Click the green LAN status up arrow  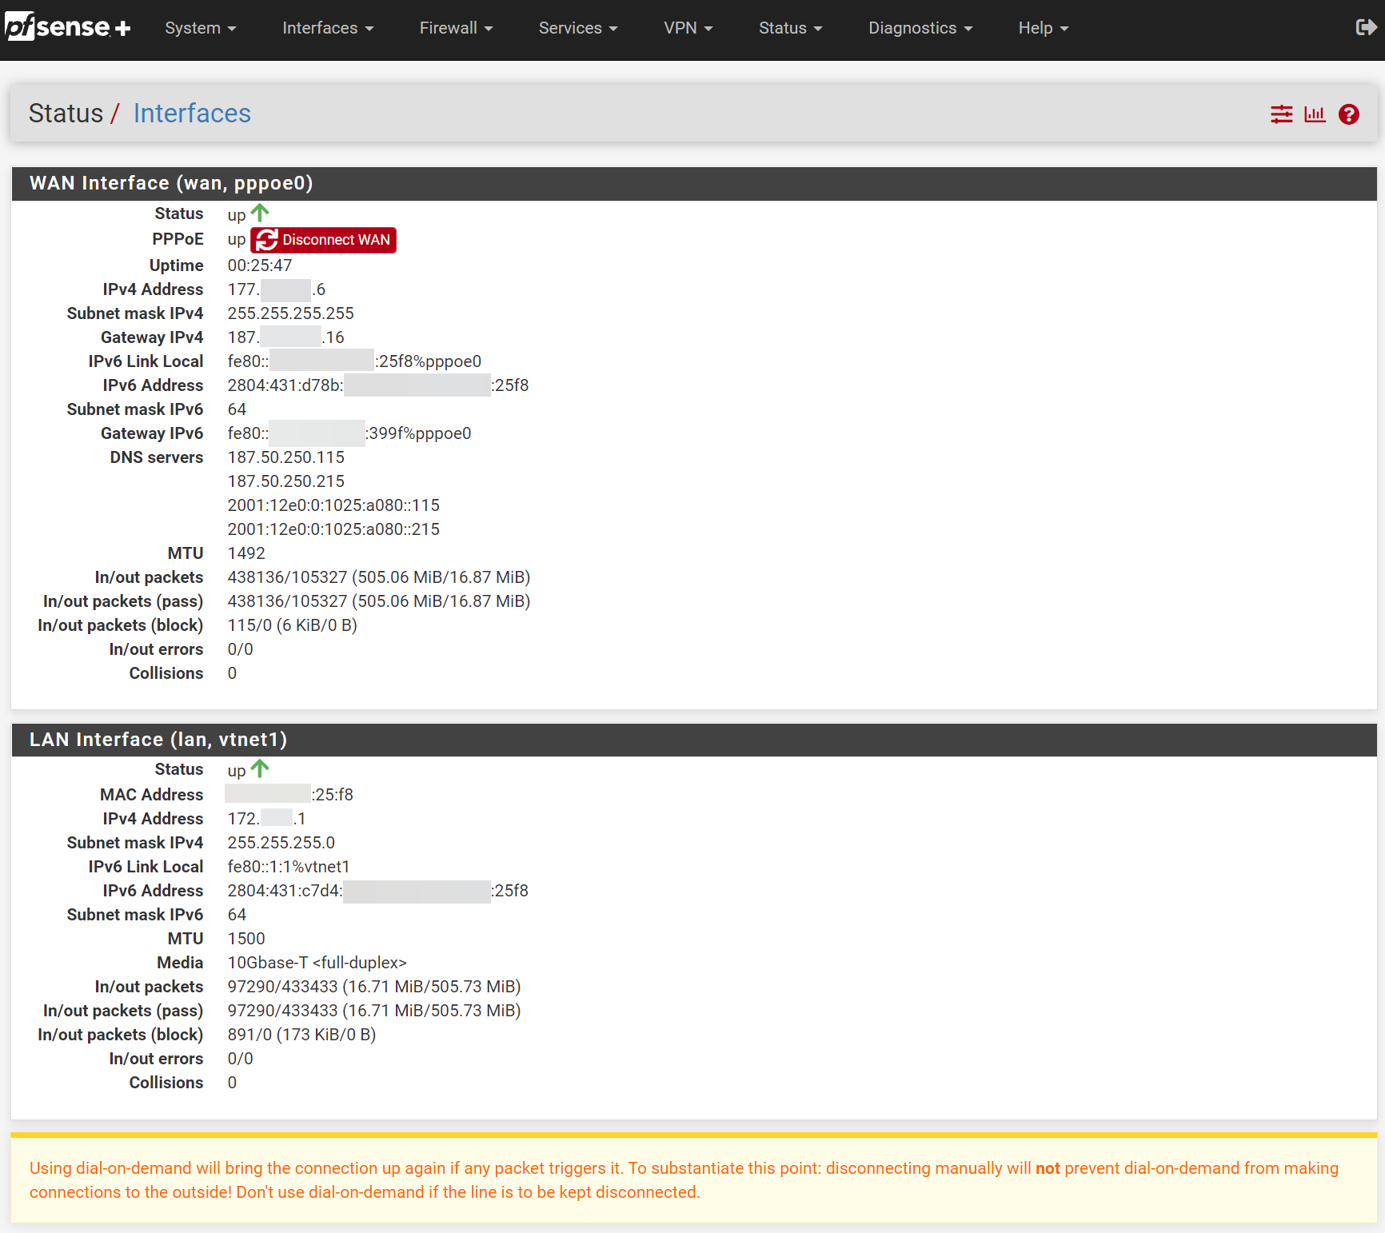point(260,769)
